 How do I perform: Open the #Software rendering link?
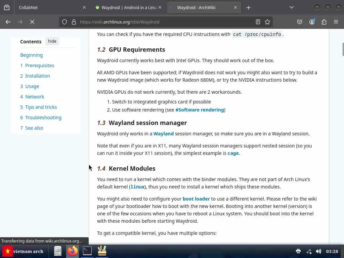200,110
